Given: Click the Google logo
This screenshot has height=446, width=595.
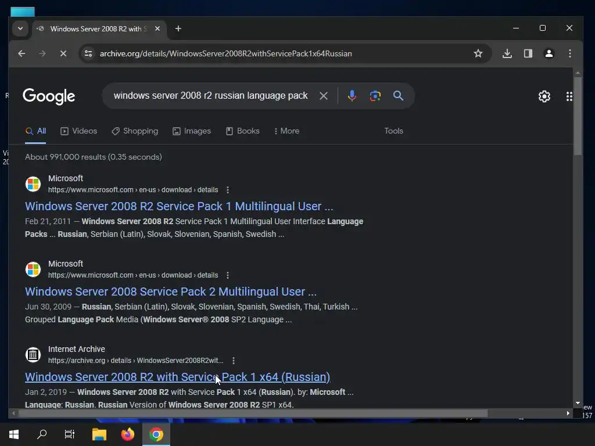Looking at the screenshot, I should click(x=49, y=96).
